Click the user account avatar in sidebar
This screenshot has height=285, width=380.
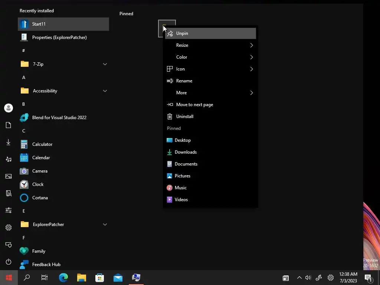point(9,108)
